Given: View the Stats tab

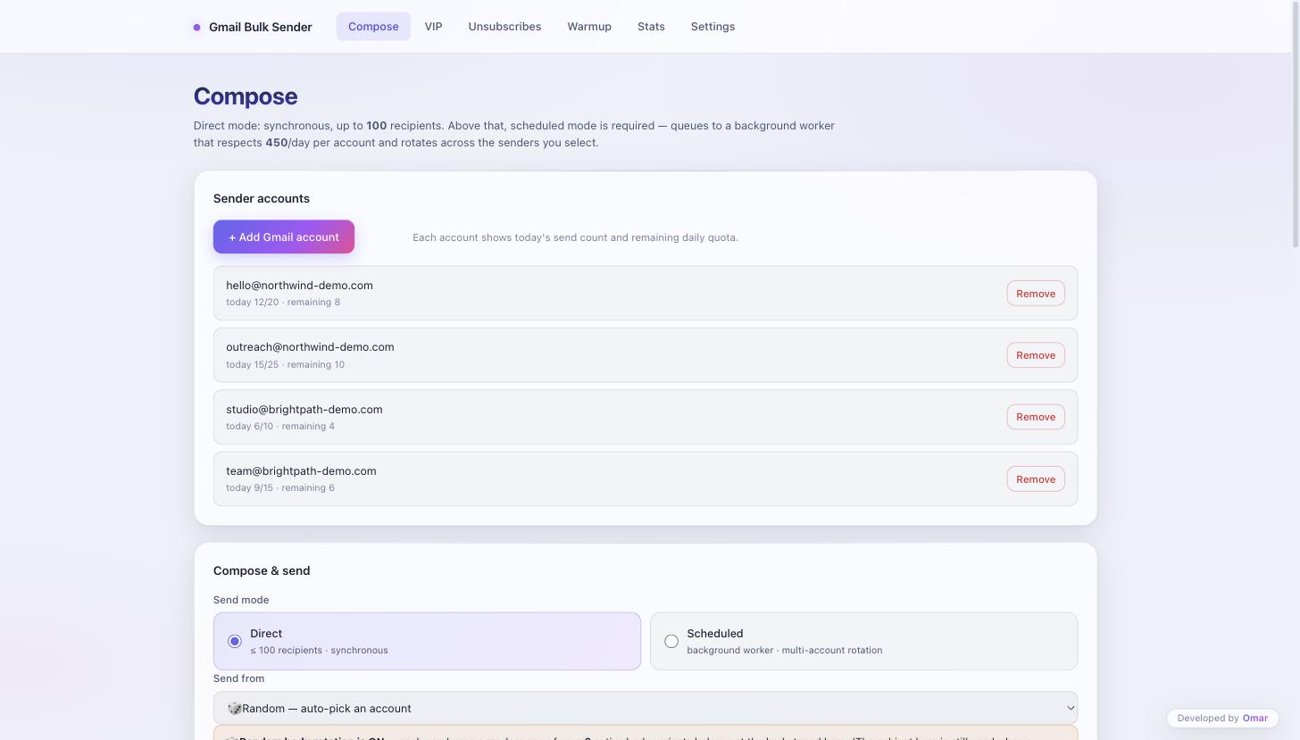Looking at the screenshot, I should pyautogui.click(x=651, y=27).
